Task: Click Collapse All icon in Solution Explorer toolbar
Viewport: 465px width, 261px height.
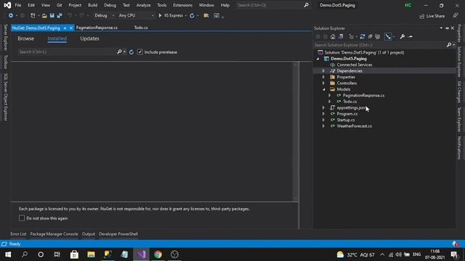Action: coord(370,37)
